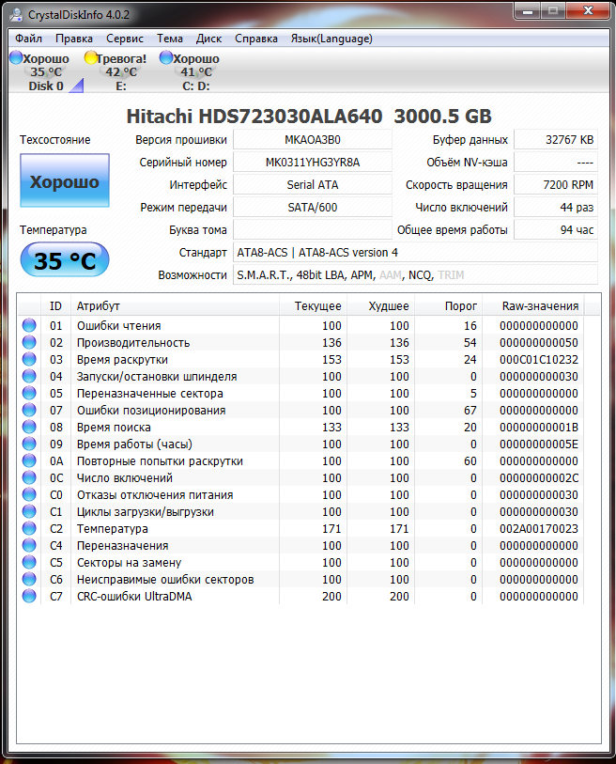616x764 pixels.
Task: Click the status orb for Ошибки чтения
Action: tap(29, 325)
